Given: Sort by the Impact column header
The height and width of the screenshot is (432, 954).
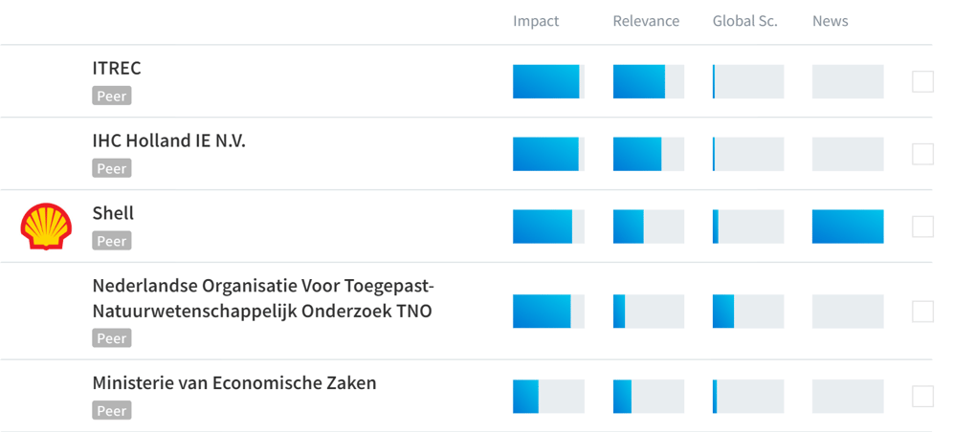Looking at the screenshot, I should tap(536, 21).
